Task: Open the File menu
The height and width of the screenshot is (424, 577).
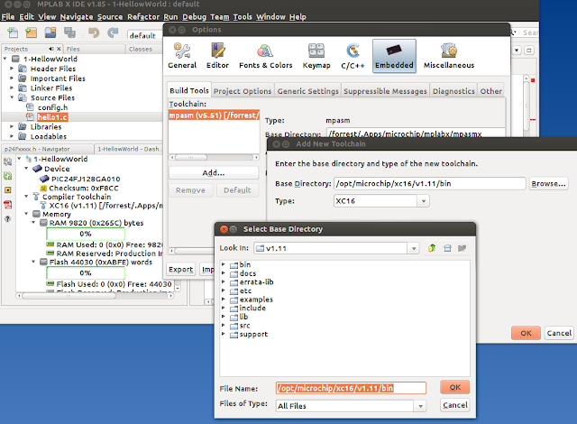Action: pos(8,17)
